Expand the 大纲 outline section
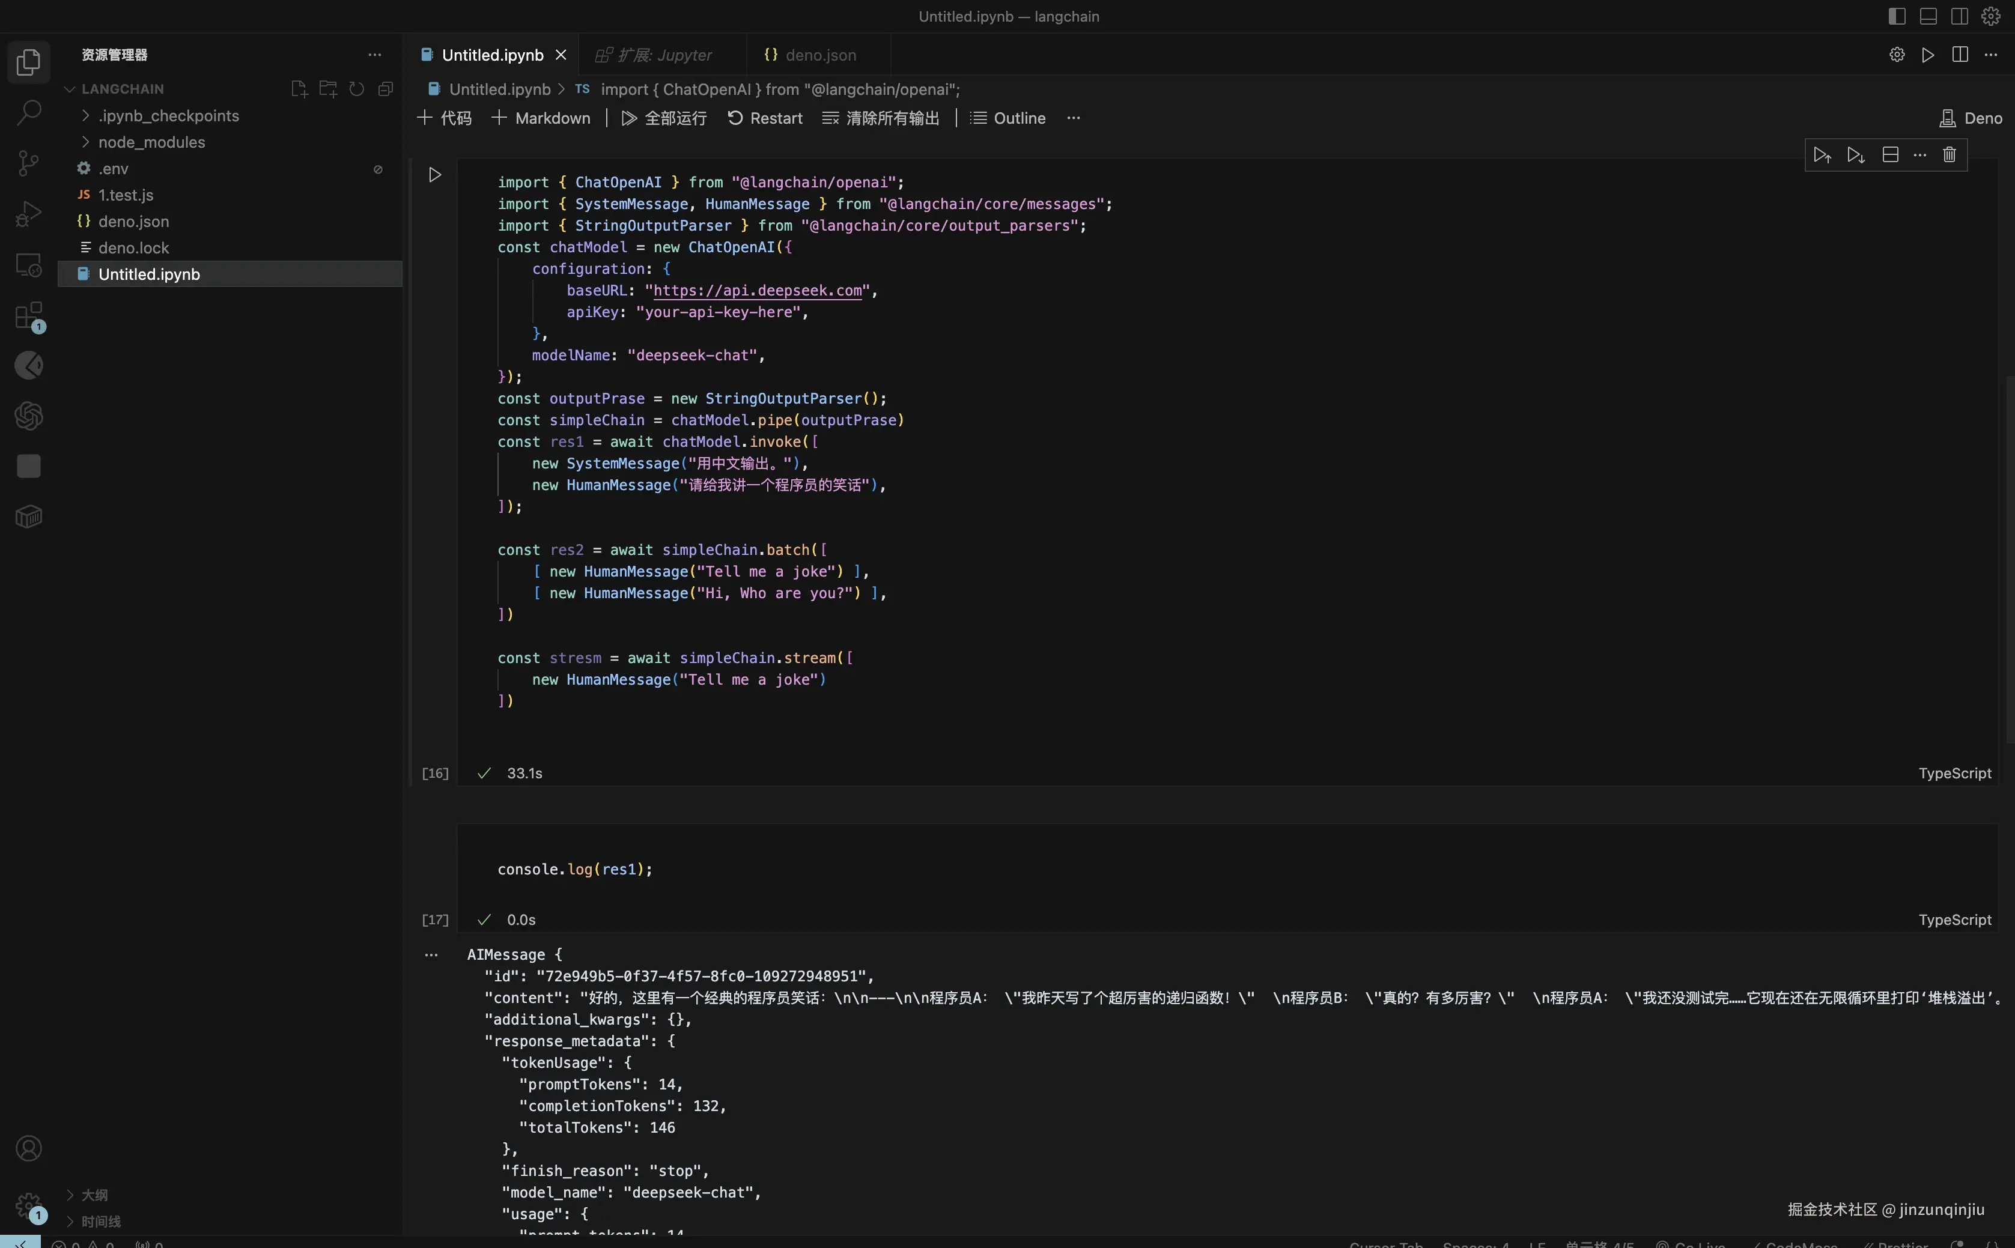 [93, 1195]
